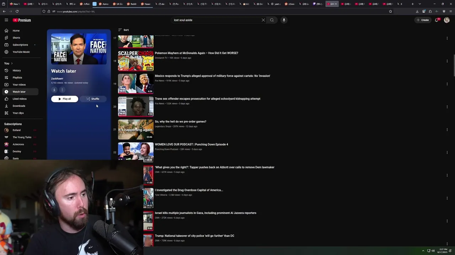Screen dimensions: 455x255
Task: Click the Play all button
Action: (65, 99)
